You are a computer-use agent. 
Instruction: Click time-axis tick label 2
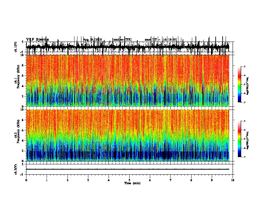pos(67,180)
